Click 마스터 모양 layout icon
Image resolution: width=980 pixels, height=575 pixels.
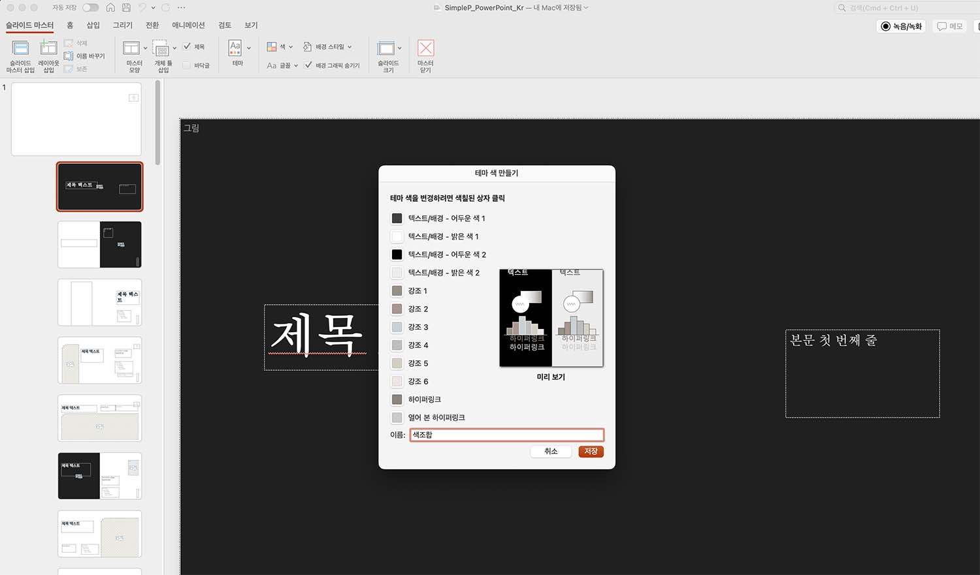click(131, 48)
